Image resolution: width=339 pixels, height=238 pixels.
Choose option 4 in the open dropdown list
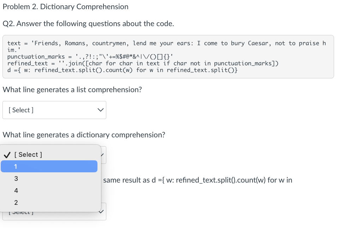click(x=49, y=190)
